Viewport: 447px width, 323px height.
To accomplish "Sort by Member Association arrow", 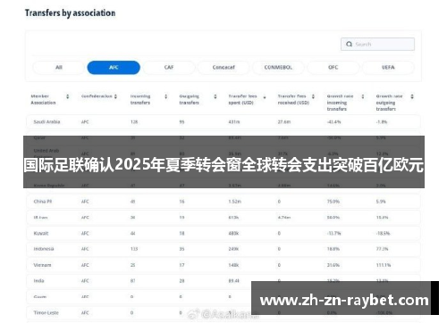I will (68, 96).
